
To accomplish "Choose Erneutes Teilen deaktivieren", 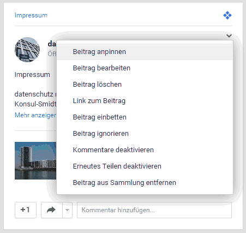I will (145, 166).
